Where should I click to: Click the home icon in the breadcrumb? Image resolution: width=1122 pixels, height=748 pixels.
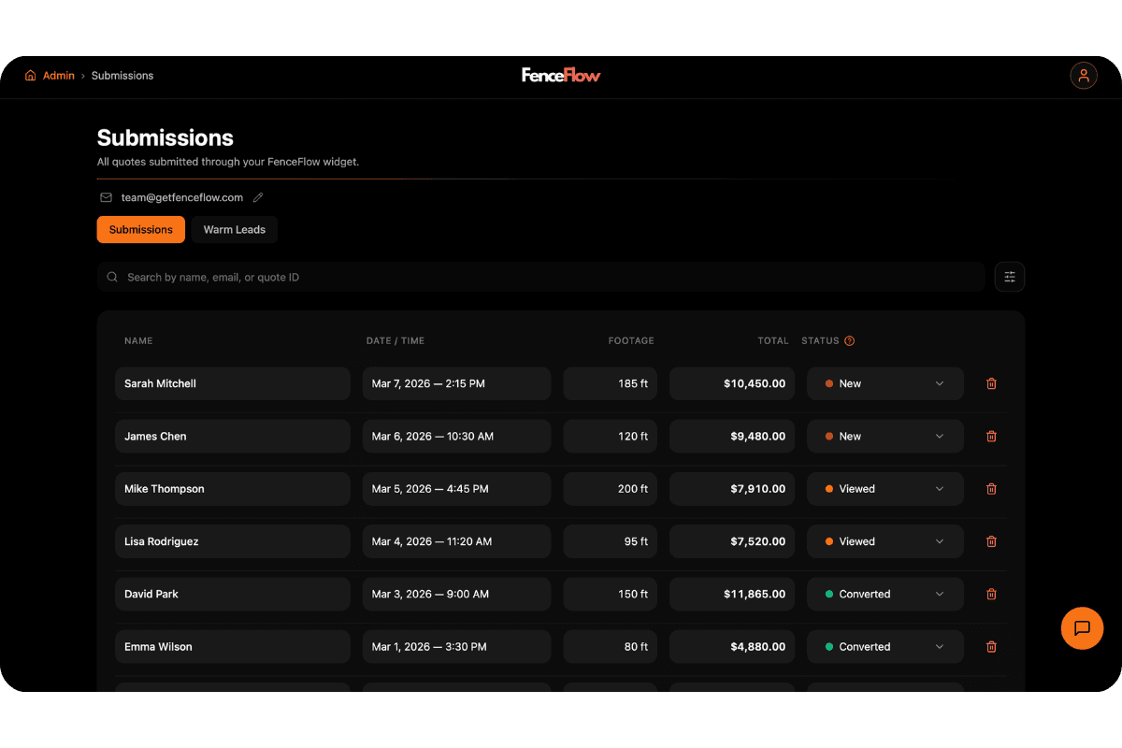[x=29, y=75]
